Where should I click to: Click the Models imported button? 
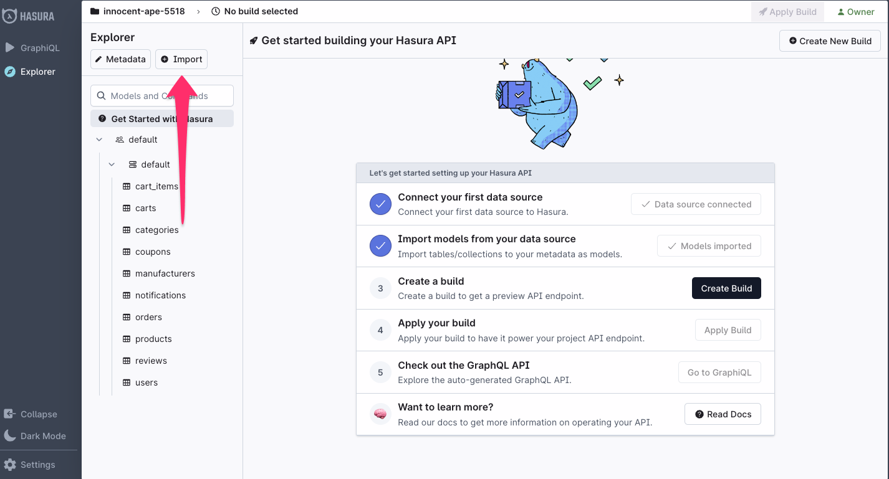pos(709,246)
